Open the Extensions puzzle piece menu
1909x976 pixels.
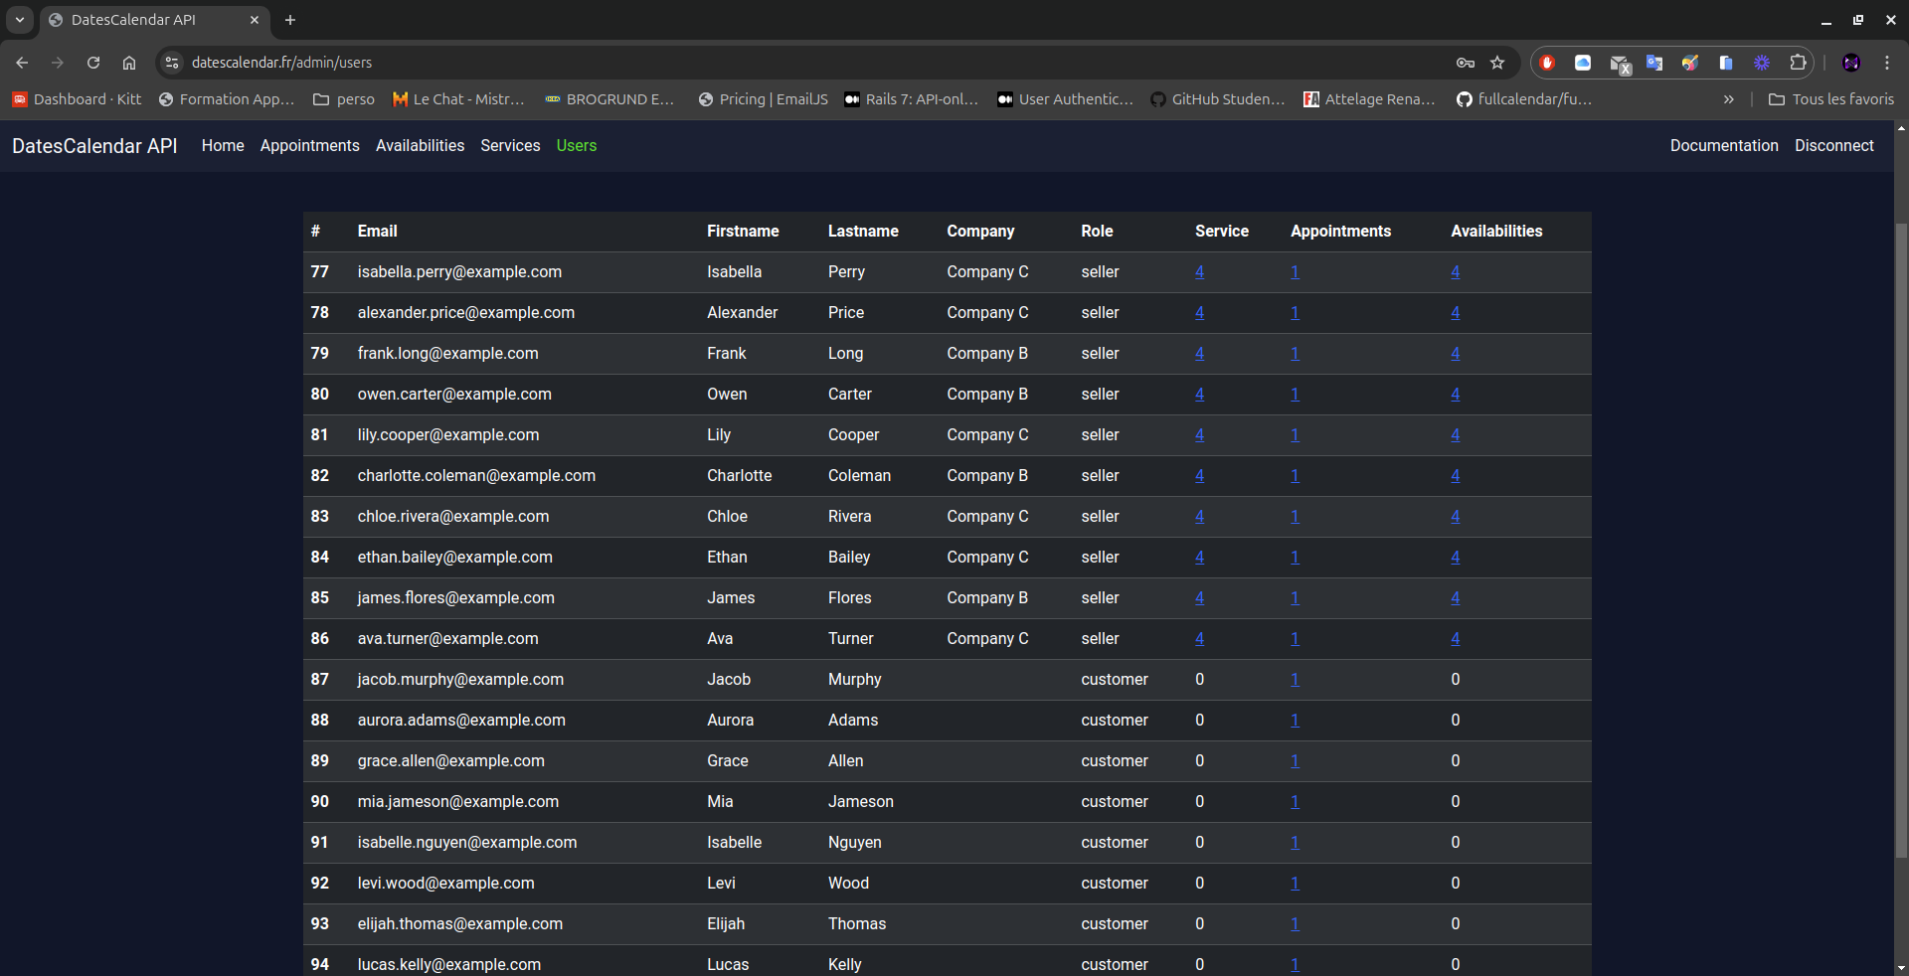1798,63
